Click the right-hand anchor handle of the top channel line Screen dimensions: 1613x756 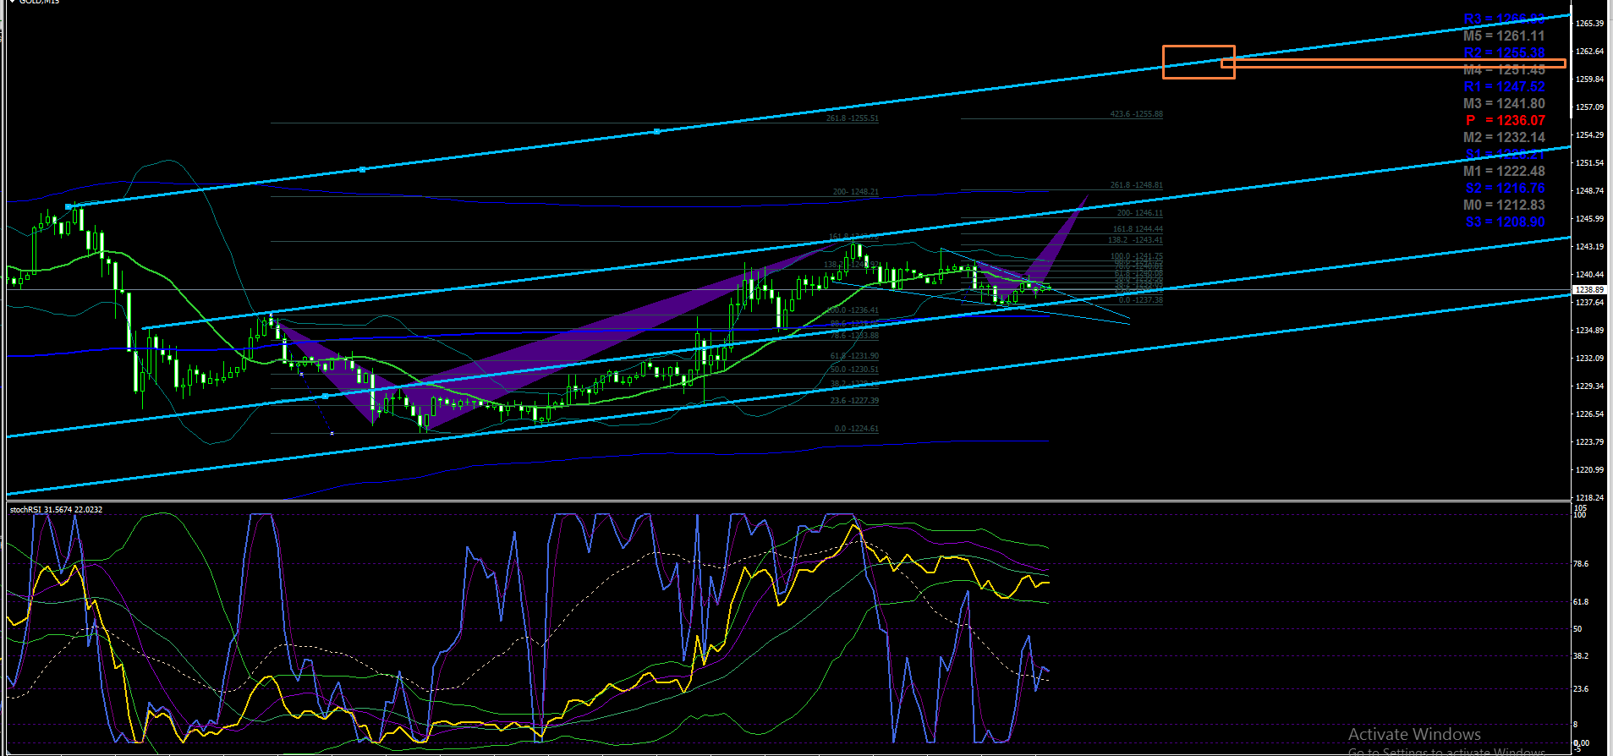click(656, 131)
